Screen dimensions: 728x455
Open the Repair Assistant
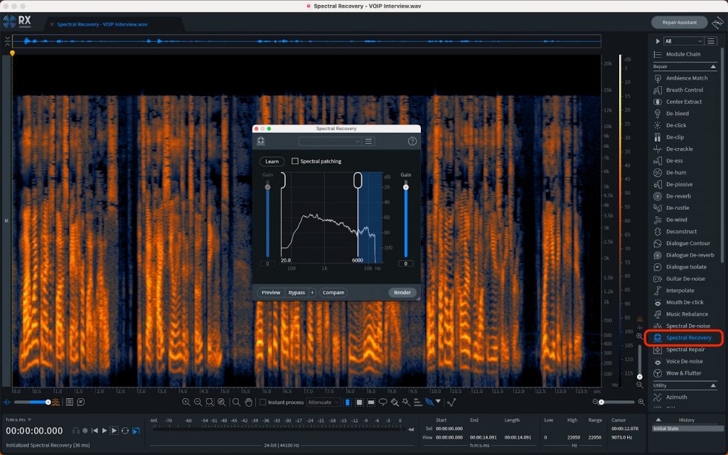[679, 22]
